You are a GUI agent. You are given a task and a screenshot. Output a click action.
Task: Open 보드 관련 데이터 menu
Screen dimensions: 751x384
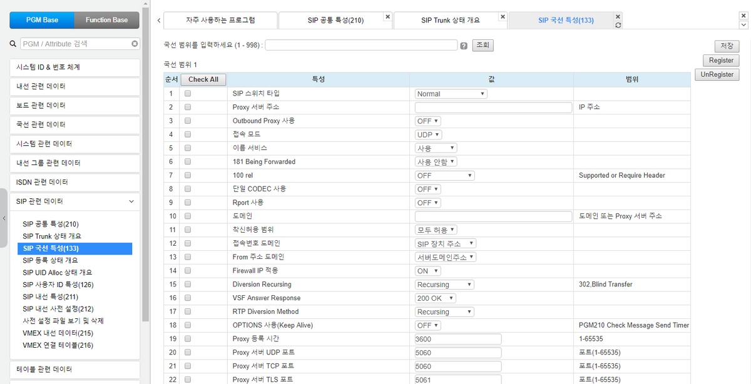tap(74, 105)
